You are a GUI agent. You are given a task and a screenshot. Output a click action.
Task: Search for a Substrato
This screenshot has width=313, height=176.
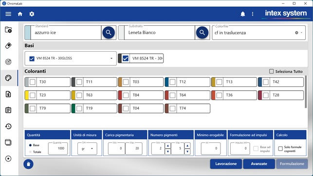202,32
